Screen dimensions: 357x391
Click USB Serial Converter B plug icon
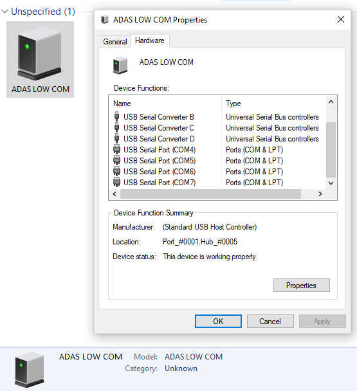pyautogui.click(x=116, y=116)
